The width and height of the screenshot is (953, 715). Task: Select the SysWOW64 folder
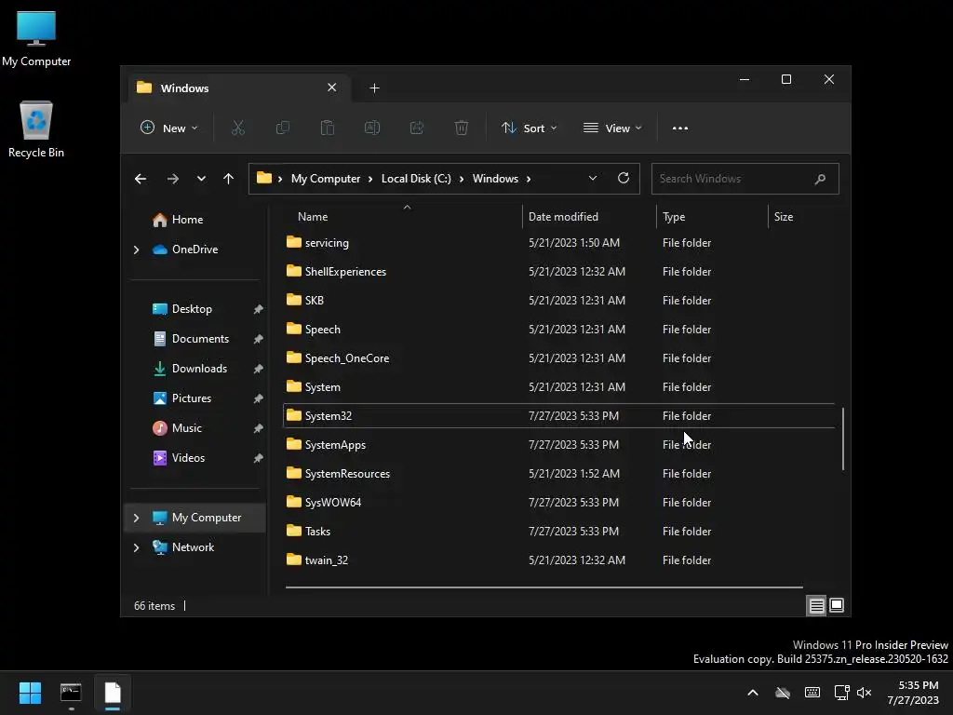tap(559, 503)
